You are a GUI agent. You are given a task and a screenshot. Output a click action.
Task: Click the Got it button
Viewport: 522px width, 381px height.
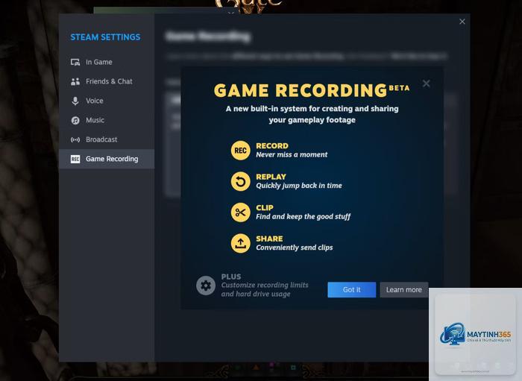point(351,290)
